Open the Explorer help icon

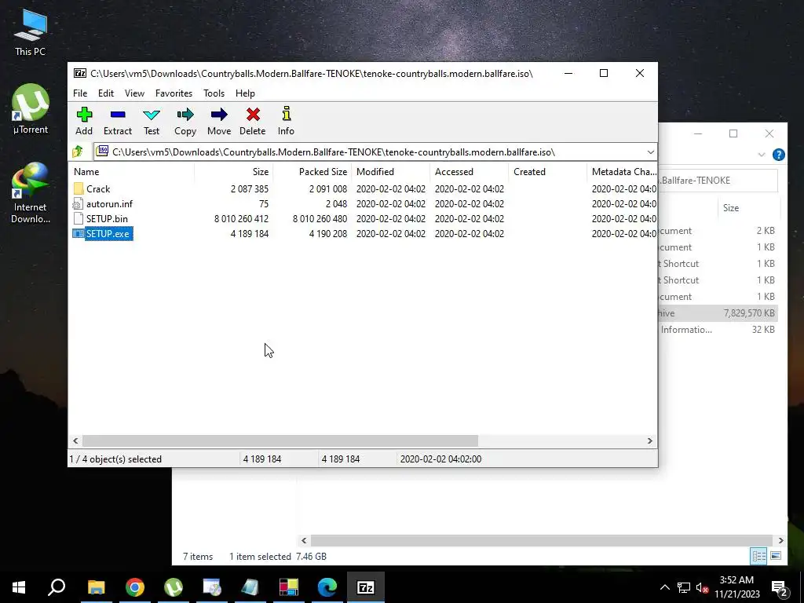pos(778,155)
